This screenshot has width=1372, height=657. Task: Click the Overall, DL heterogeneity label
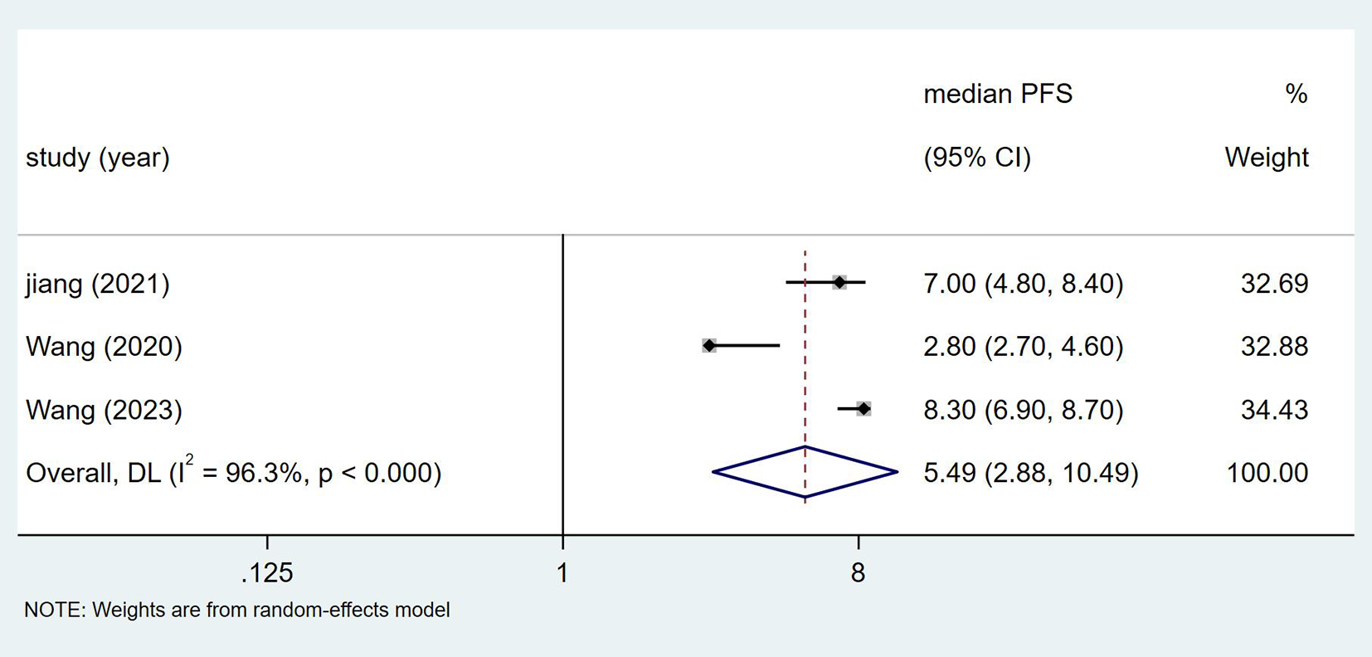(x=233, y=473)
